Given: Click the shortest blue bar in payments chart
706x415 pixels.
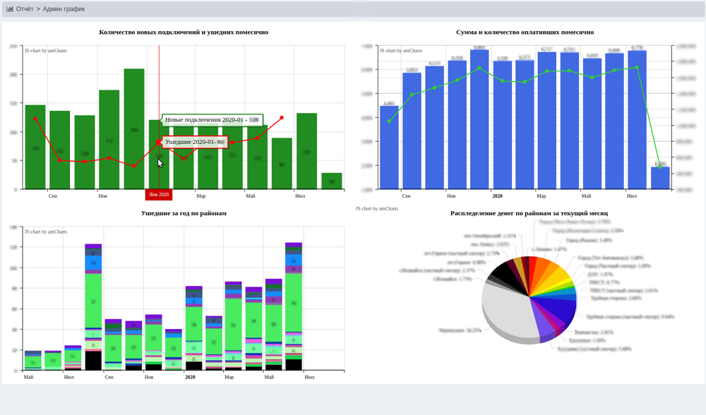Looking at the screenshot, I should pyautogui.click(x=660, y=178).
